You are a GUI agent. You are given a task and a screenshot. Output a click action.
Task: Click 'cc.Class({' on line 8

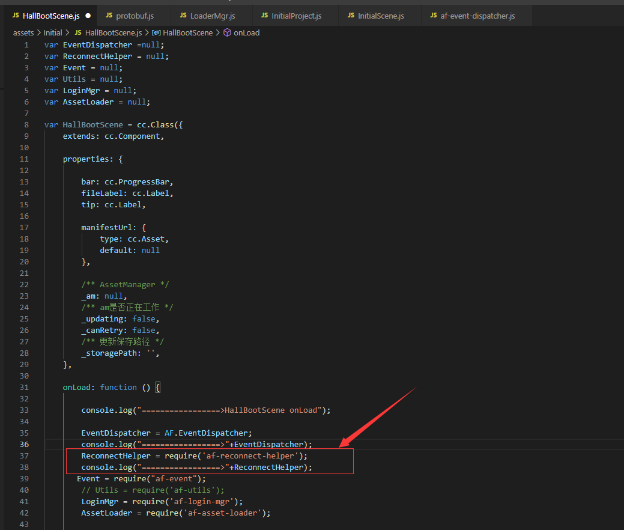[x=160, y=124]
